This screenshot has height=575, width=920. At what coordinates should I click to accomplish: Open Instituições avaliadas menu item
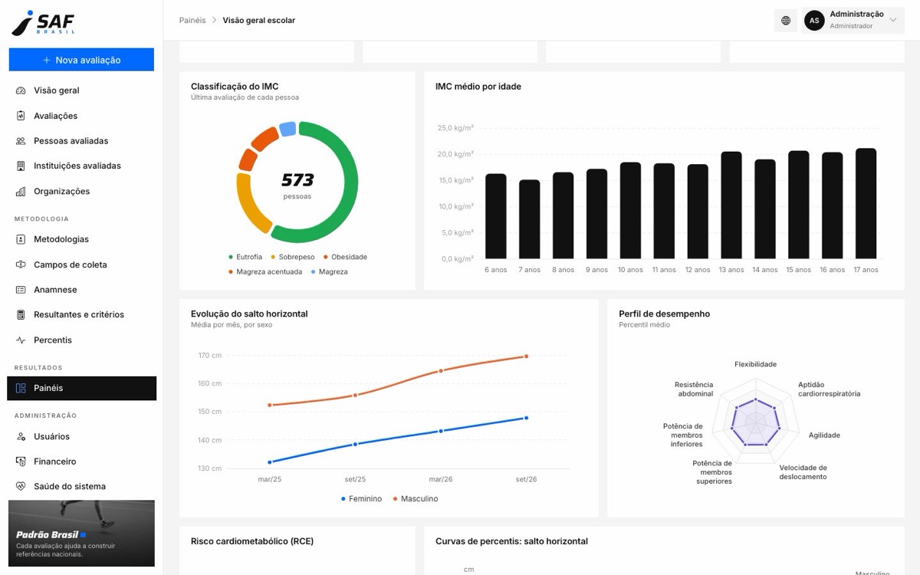coord(81,166)
